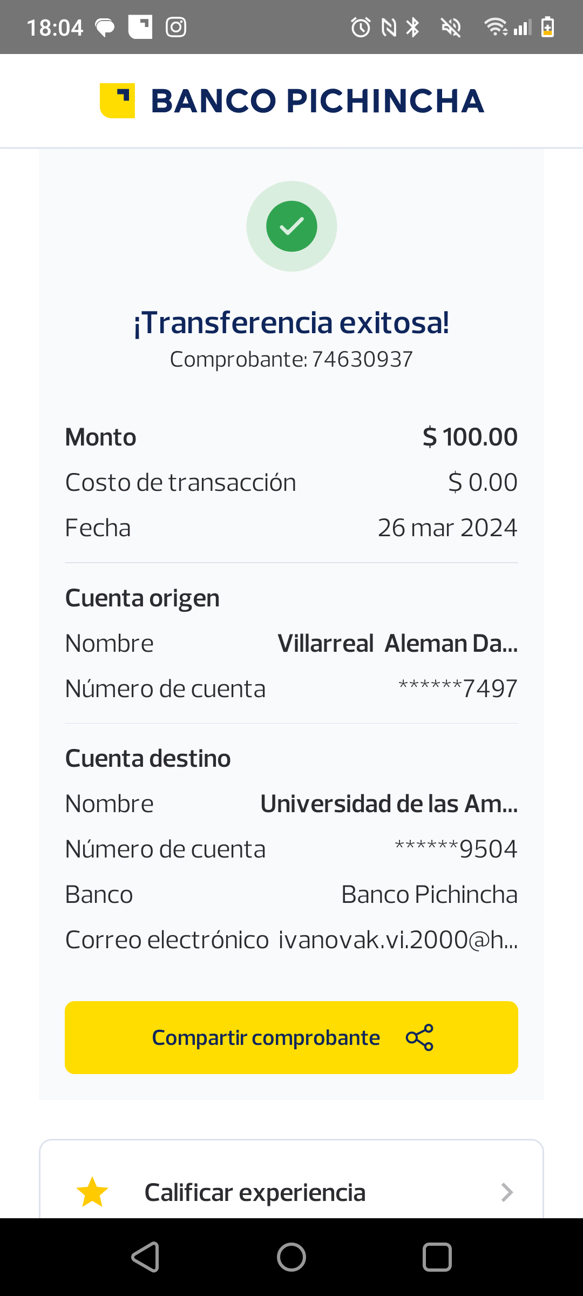Open the recent apps square button
The height and width of the screenshot is (1296, 583).
pyautogui.click(x=437, y=1257)
